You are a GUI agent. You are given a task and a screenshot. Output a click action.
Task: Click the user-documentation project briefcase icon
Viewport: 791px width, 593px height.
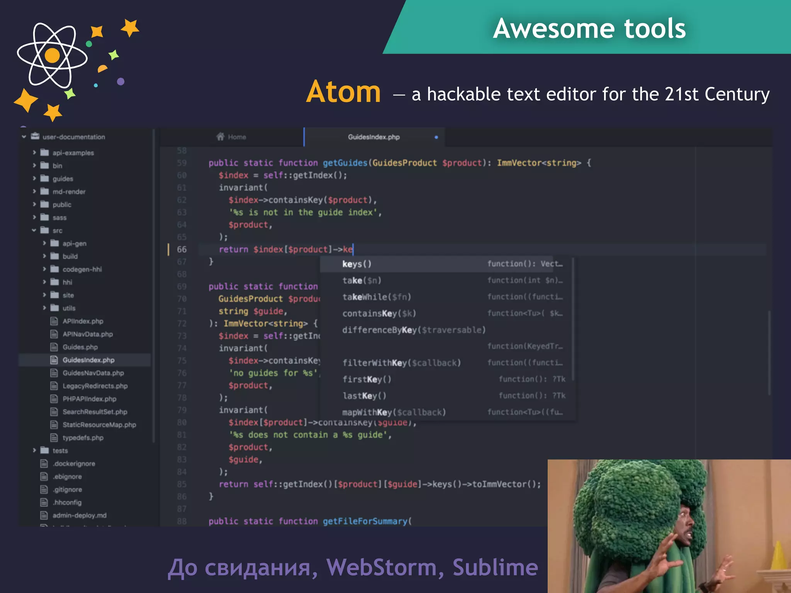35,136
